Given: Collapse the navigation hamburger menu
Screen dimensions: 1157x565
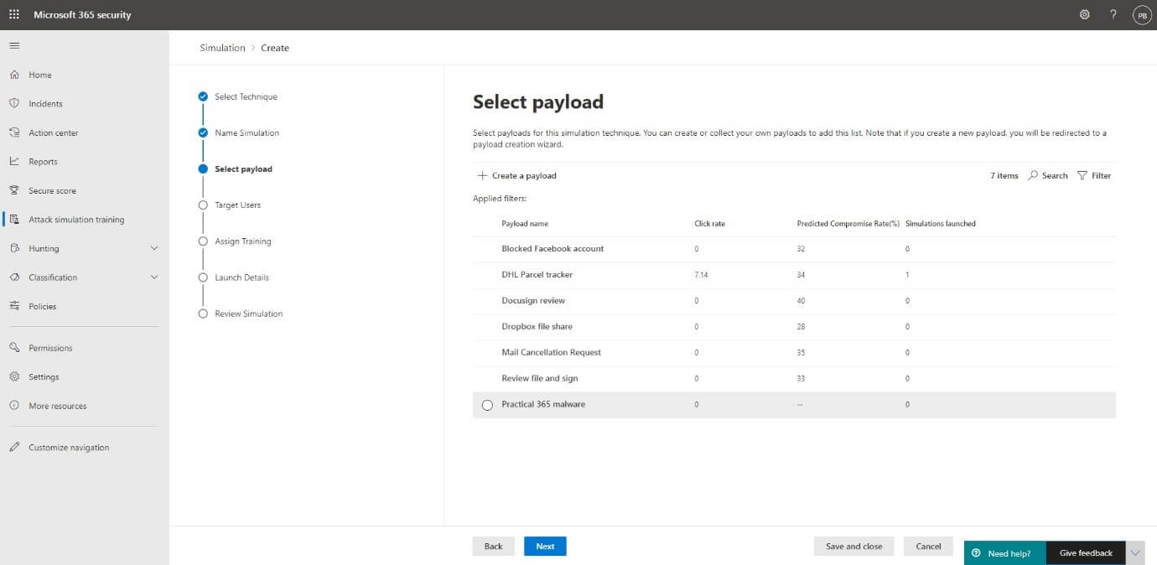Looking at the screenshot, I should [x=14, y=45].
